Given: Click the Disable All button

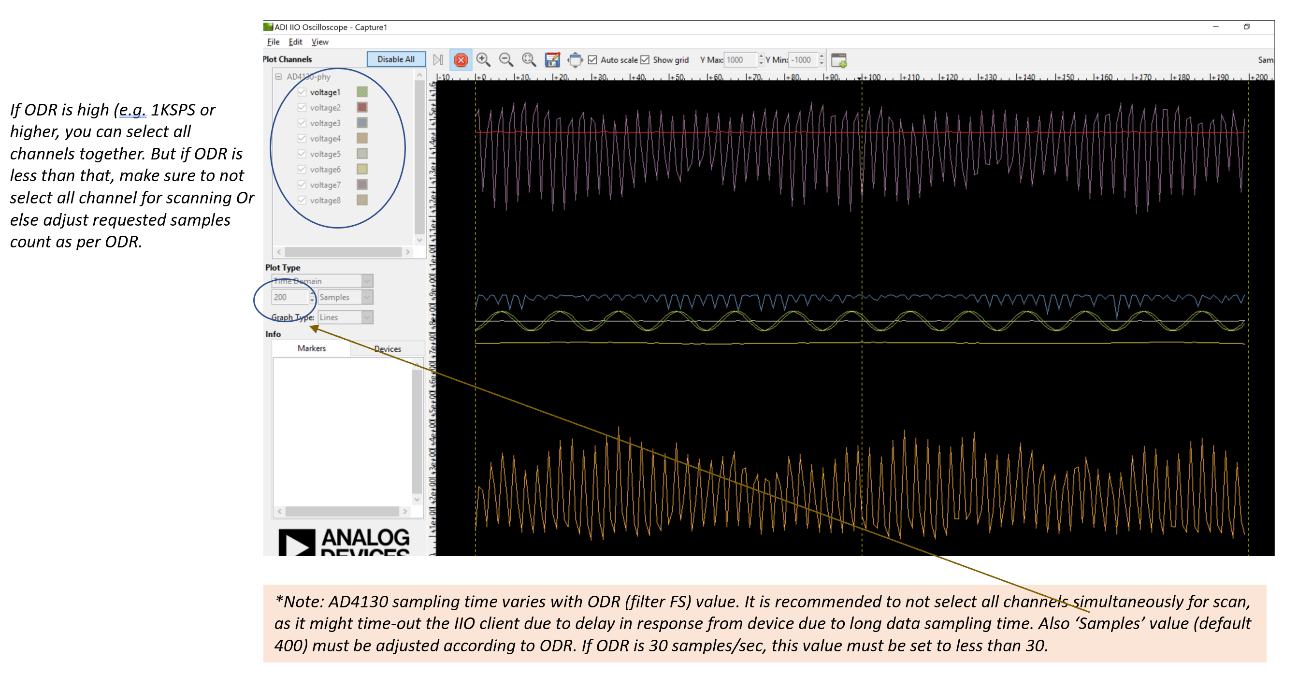Looking at the screenshot, I should (396, 59).
